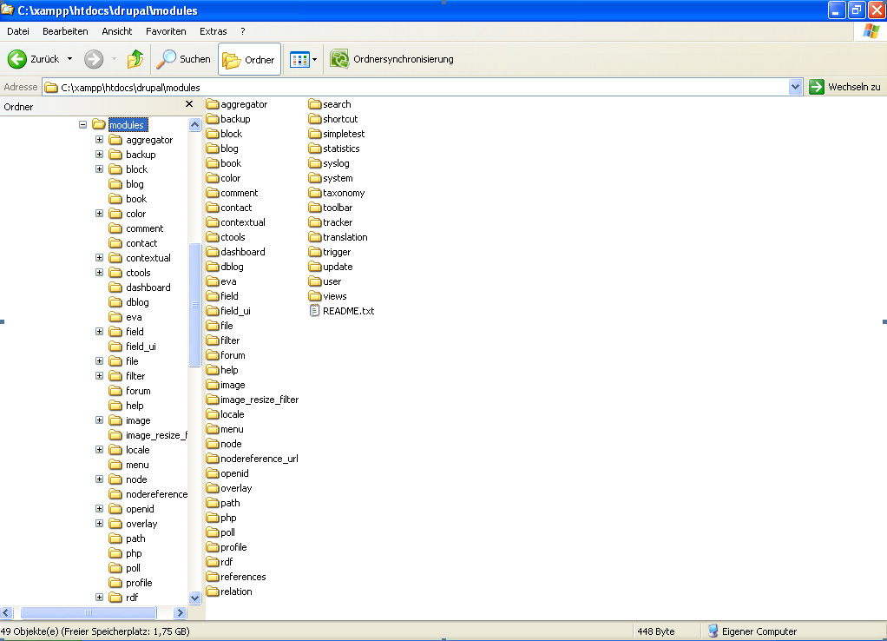Select the taxonomy folder icon
This screenshot has height=641, width=887.
coord(315,193)
